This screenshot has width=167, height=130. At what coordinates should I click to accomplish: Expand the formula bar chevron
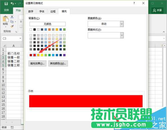click(x=164, y=38)
